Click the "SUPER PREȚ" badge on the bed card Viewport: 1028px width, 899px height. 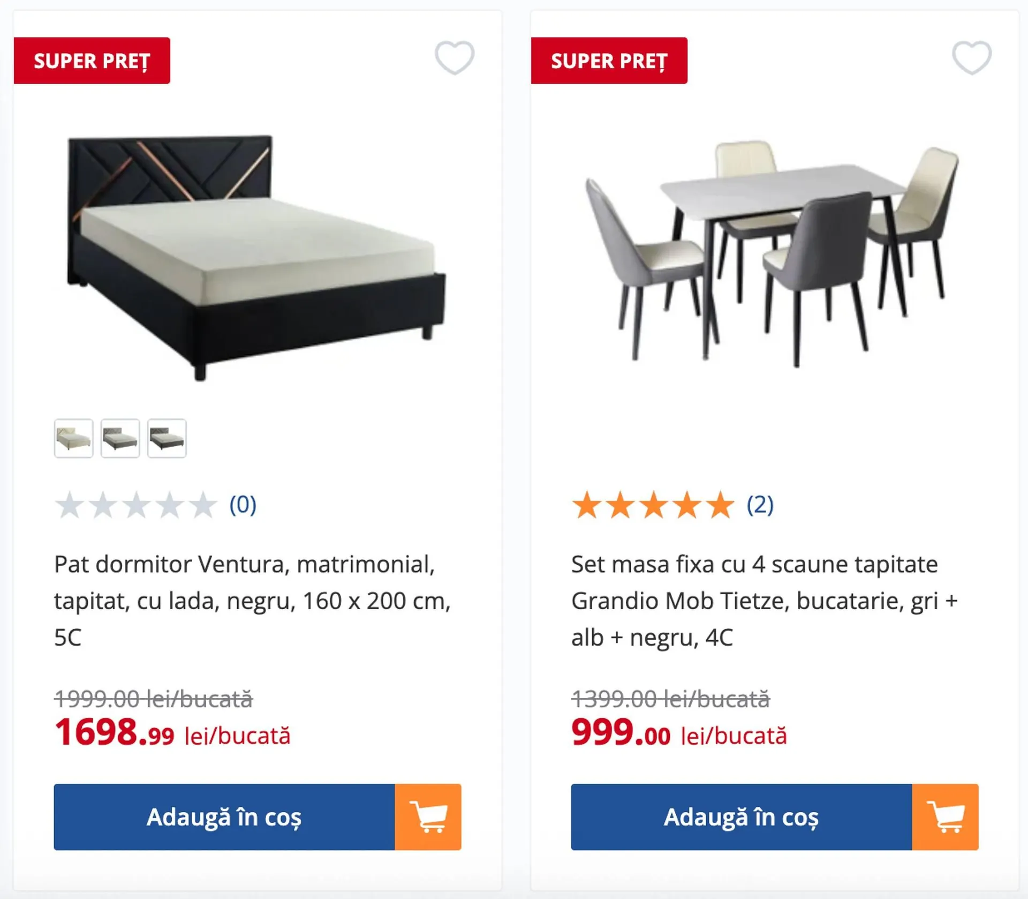[92, 61]
